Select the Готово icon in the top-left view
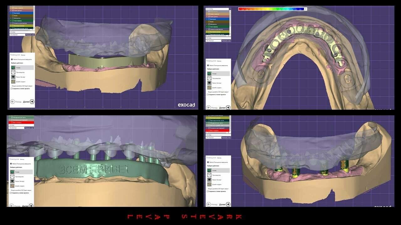The image size is (401, 225). [x=13, y=67]
